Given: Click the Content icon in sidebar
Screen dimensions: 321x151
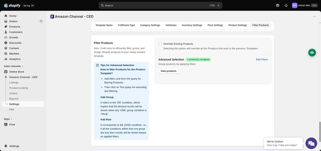Looking at the screenshot, I should (x=6, y=48).
